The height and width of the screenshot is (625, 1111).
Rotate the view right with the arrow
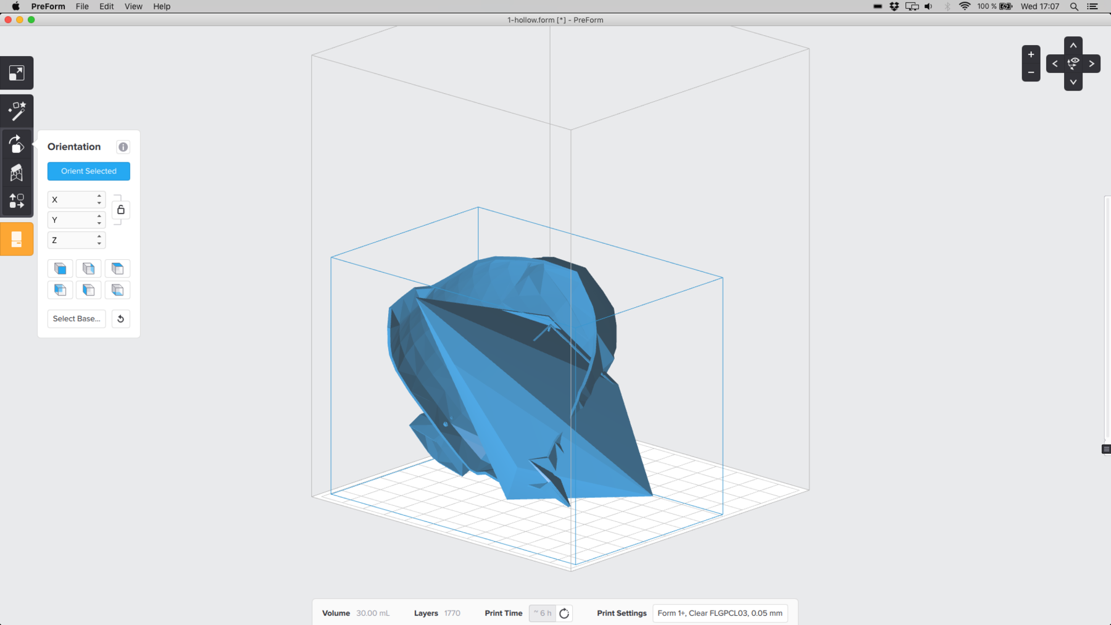pos(1091,64)
